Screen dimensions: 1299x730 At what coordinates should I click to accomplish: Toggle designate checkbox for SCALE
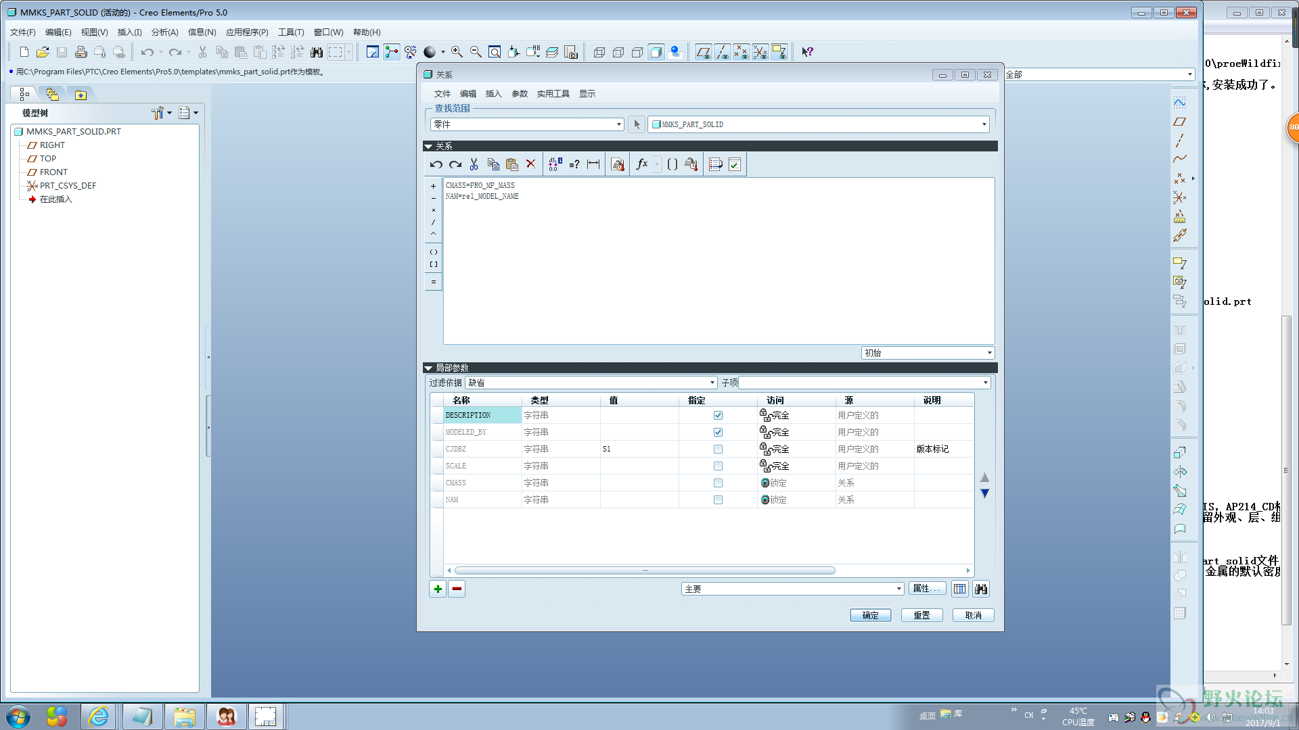click(718, 466)
